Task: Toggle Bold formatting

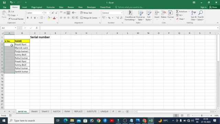Action: pyautogui.click(x=27, y=18)
